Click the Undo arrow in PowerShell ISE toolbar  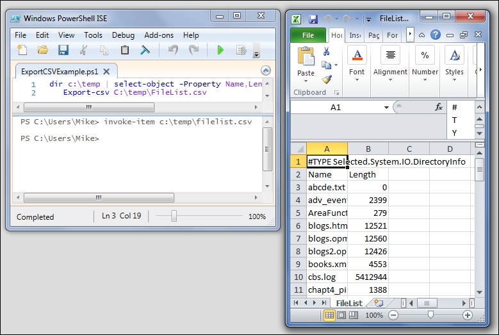[x=173, y=50]
